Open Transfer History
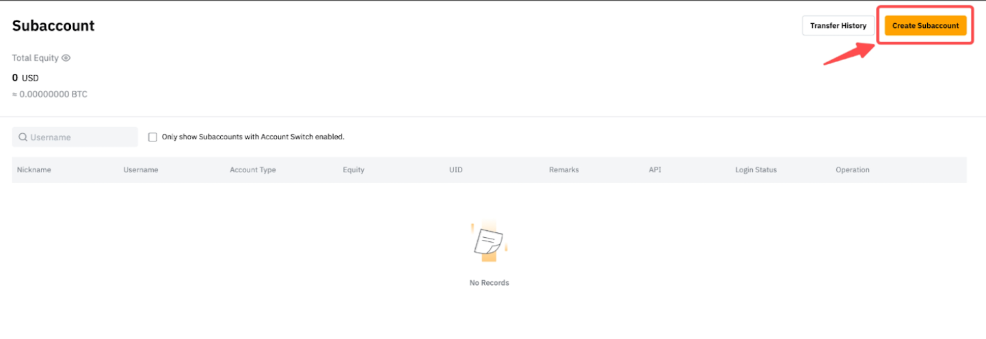The width and height of the screenshot is (986, 339). (838, 26)
